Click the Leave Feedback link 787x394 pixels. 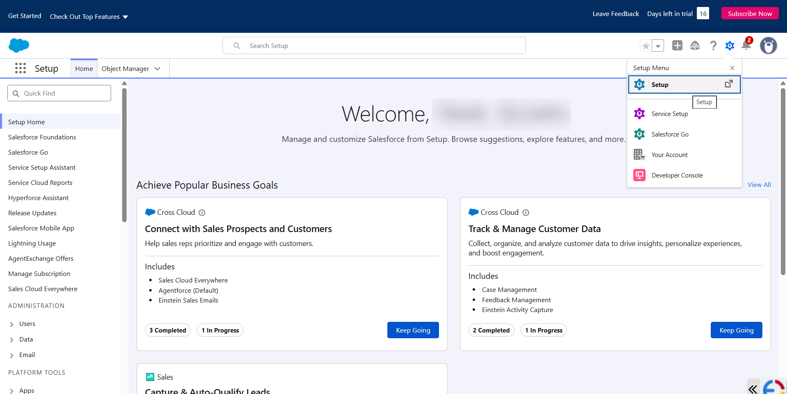point(616,14)
